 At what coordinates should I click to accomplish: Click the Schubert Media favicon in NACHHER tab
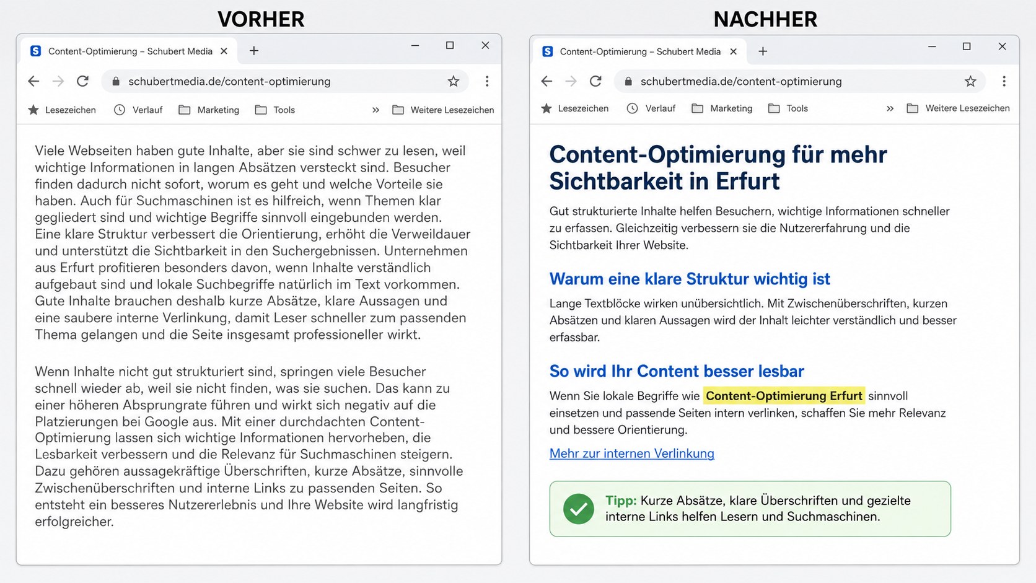(547, 51)
